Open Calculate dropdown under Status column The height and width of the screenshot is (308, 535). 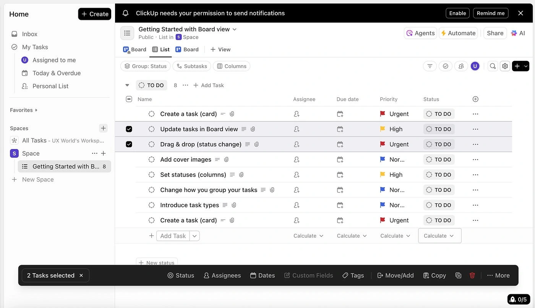click(x=440, y=236)
